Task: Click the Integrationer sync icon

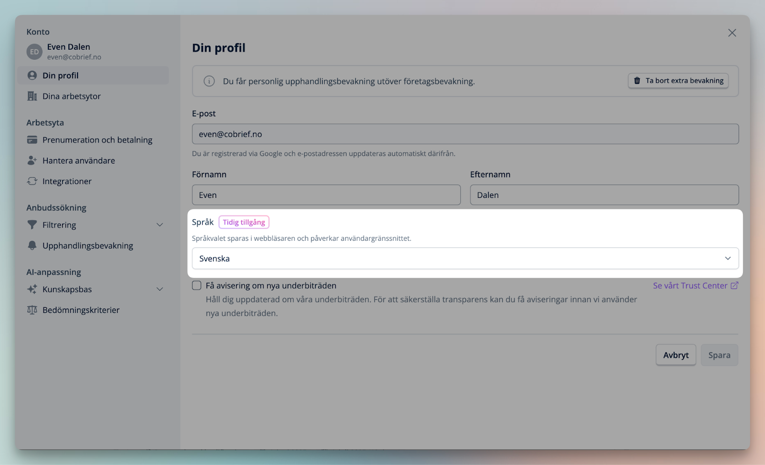Action: click(32, 181)
